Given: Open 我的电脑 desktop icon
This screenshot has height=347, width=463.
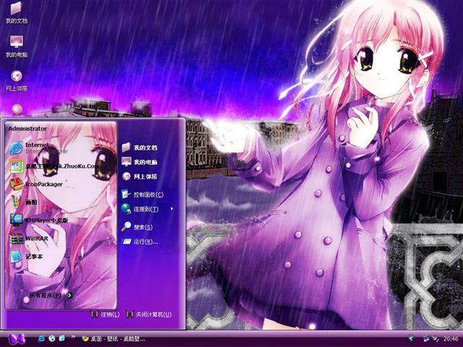Looking at the screenshot, I should pos(17,46).
